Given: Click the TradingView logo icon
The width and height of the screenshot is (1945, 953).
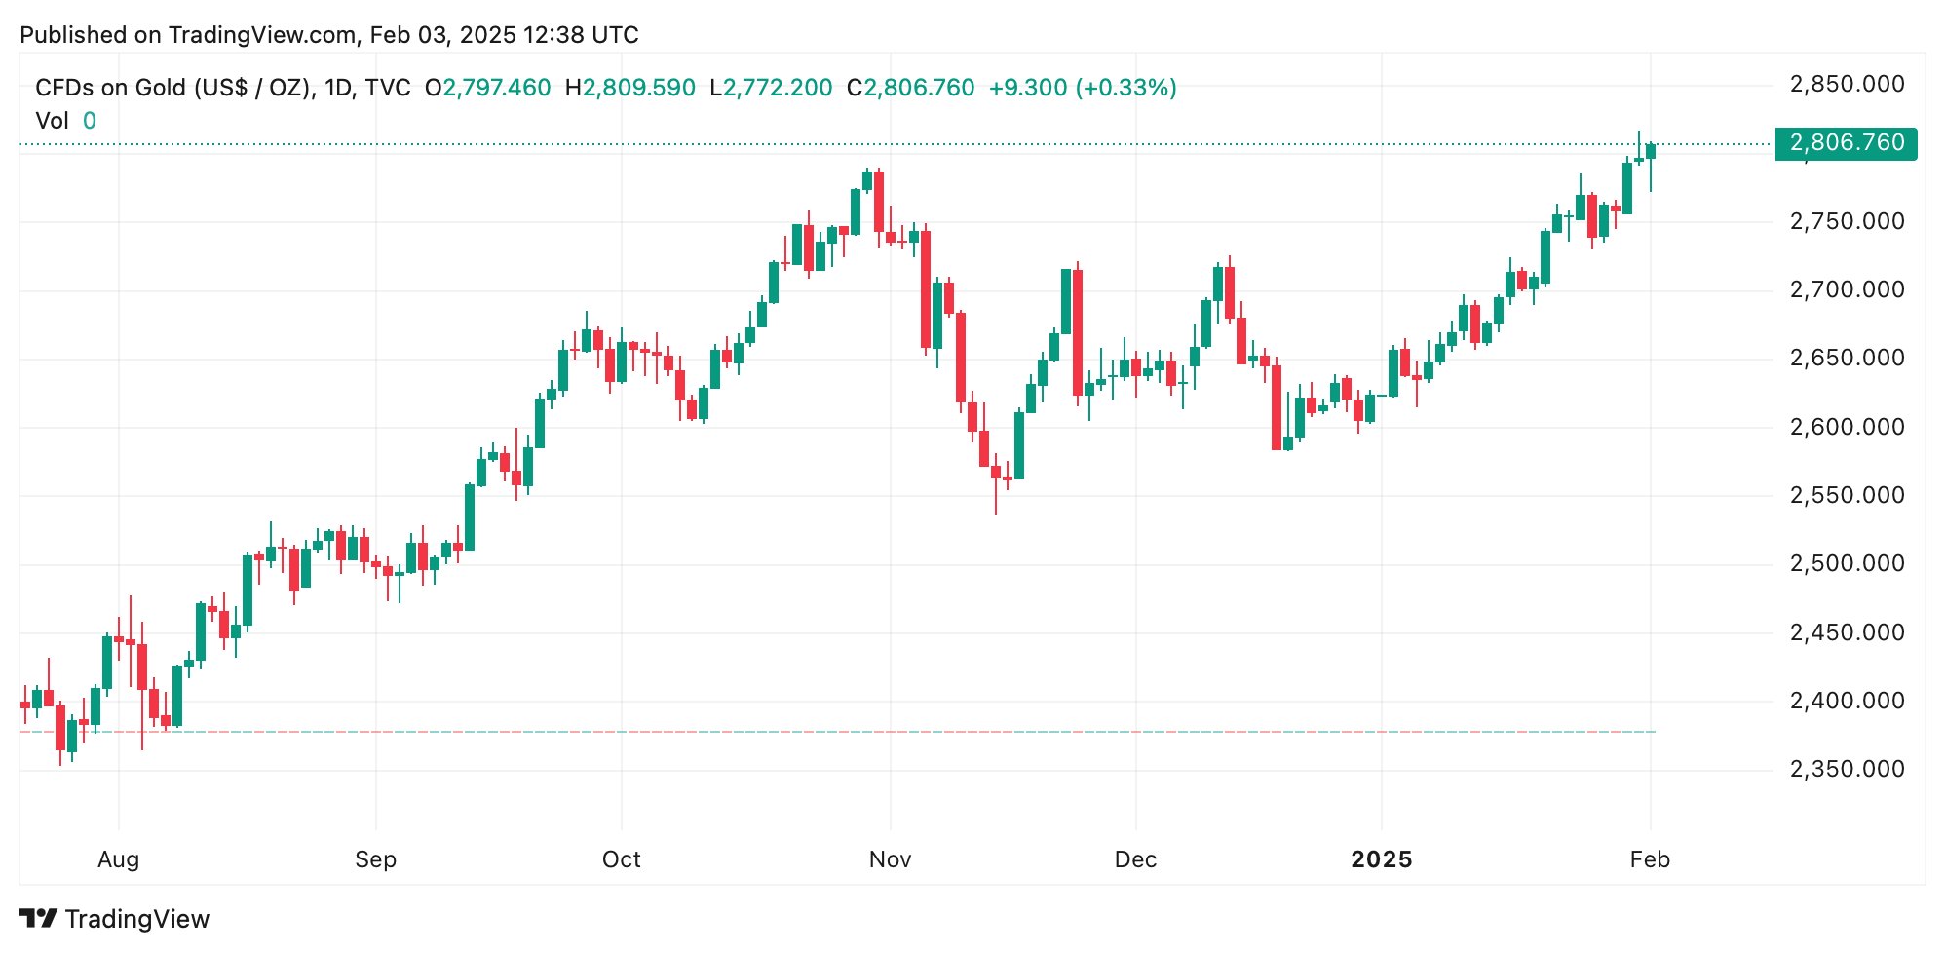Looking at the screenshot, I should (x=38, y=919).
